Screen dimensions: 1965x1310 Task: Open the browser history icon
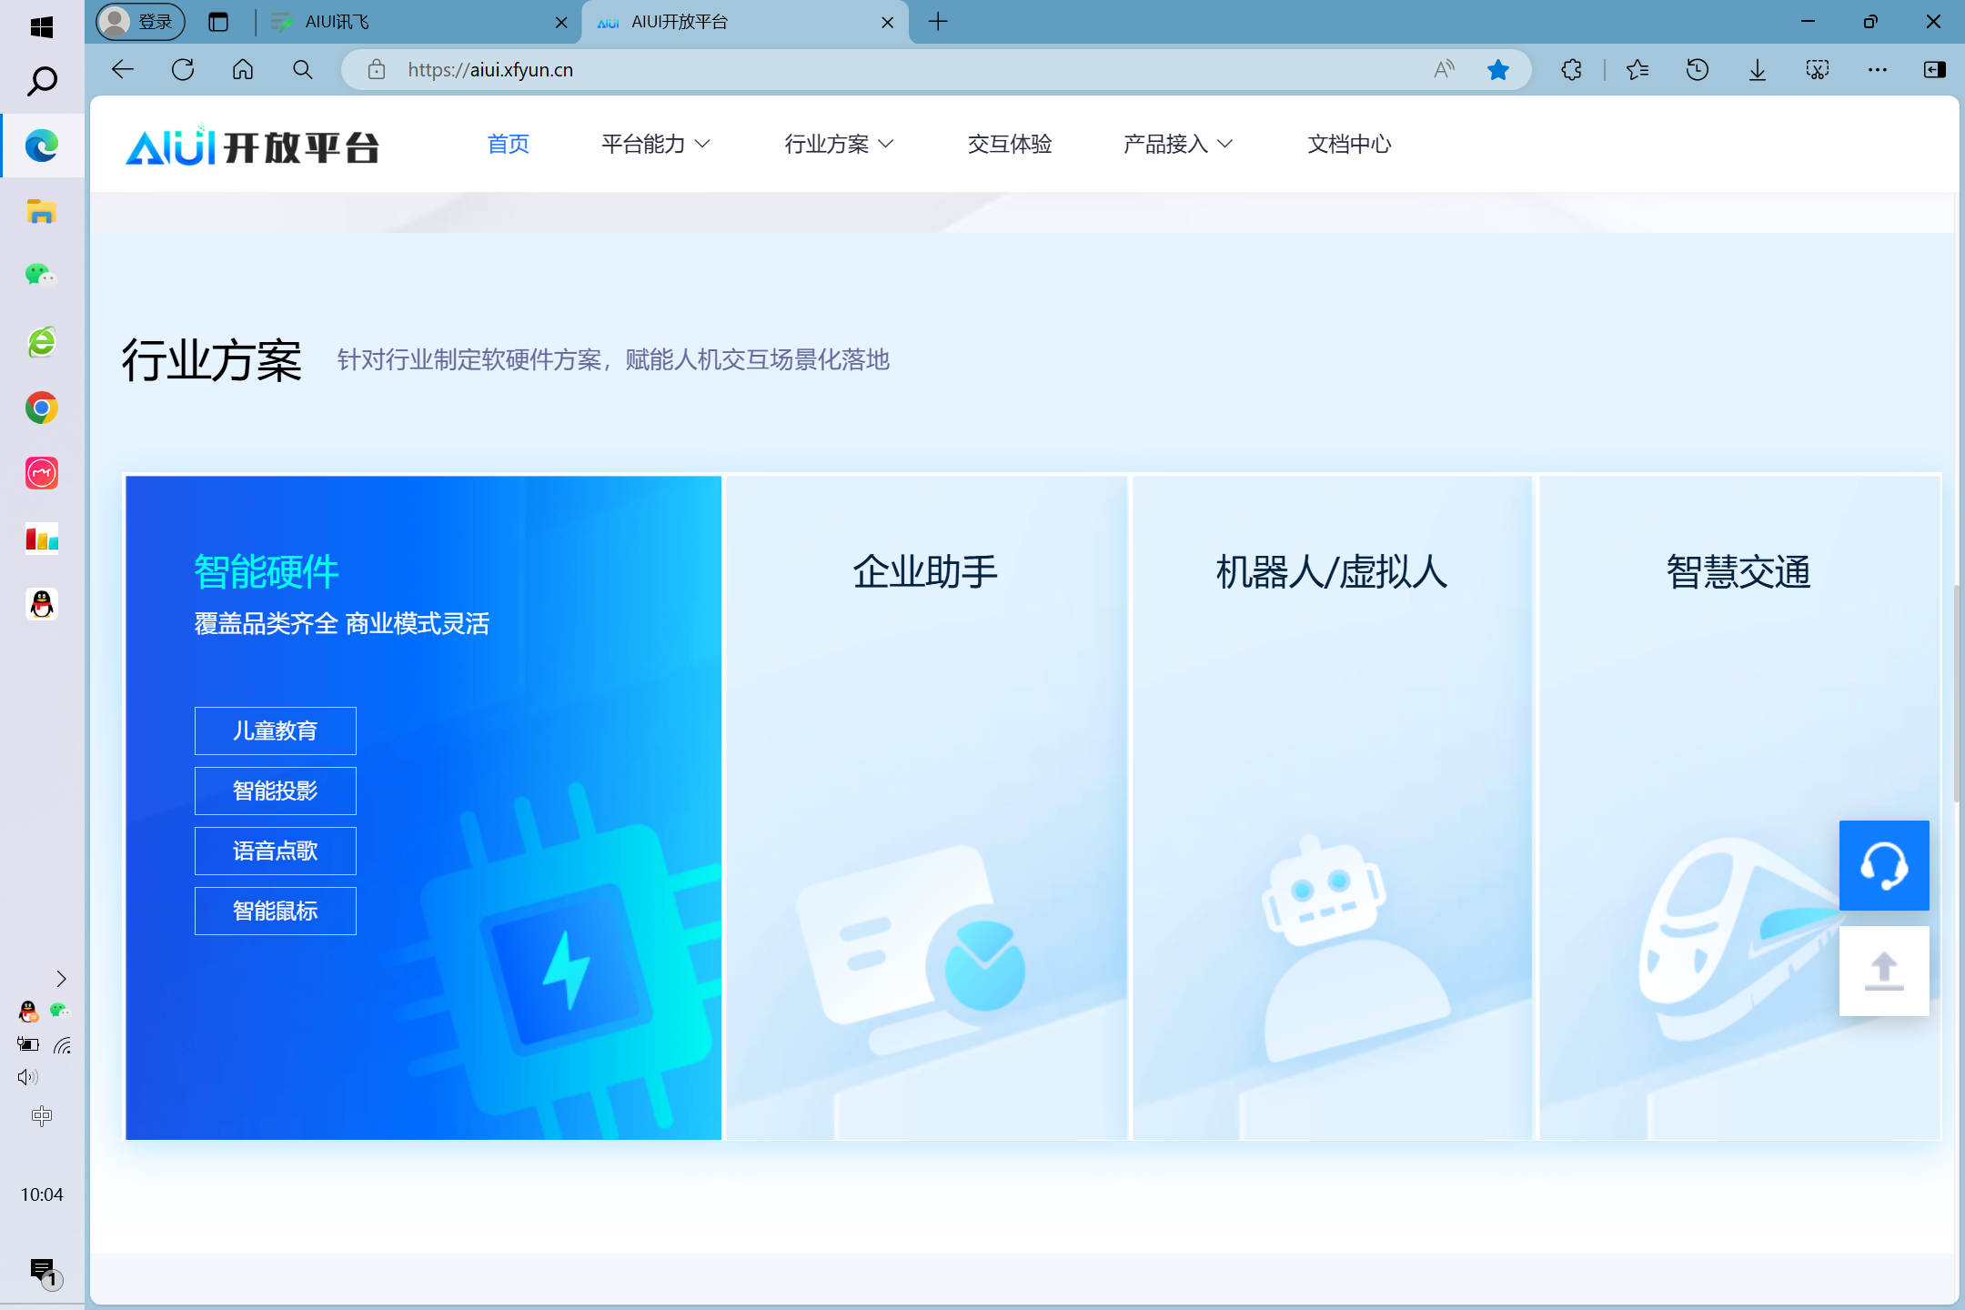[1697, 70]
